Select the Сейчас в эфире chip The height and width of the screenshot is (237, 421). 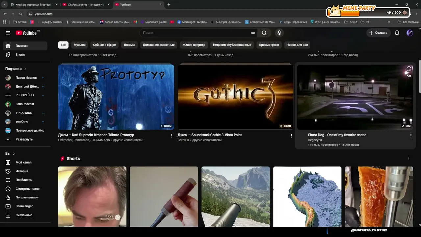pos(105,45)
